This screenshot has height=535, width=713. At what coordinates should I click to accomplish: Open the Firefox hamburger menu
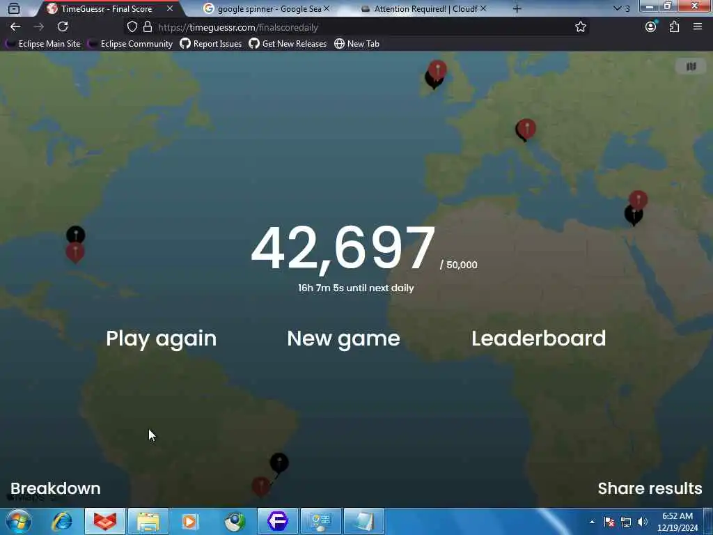point(698,27)
